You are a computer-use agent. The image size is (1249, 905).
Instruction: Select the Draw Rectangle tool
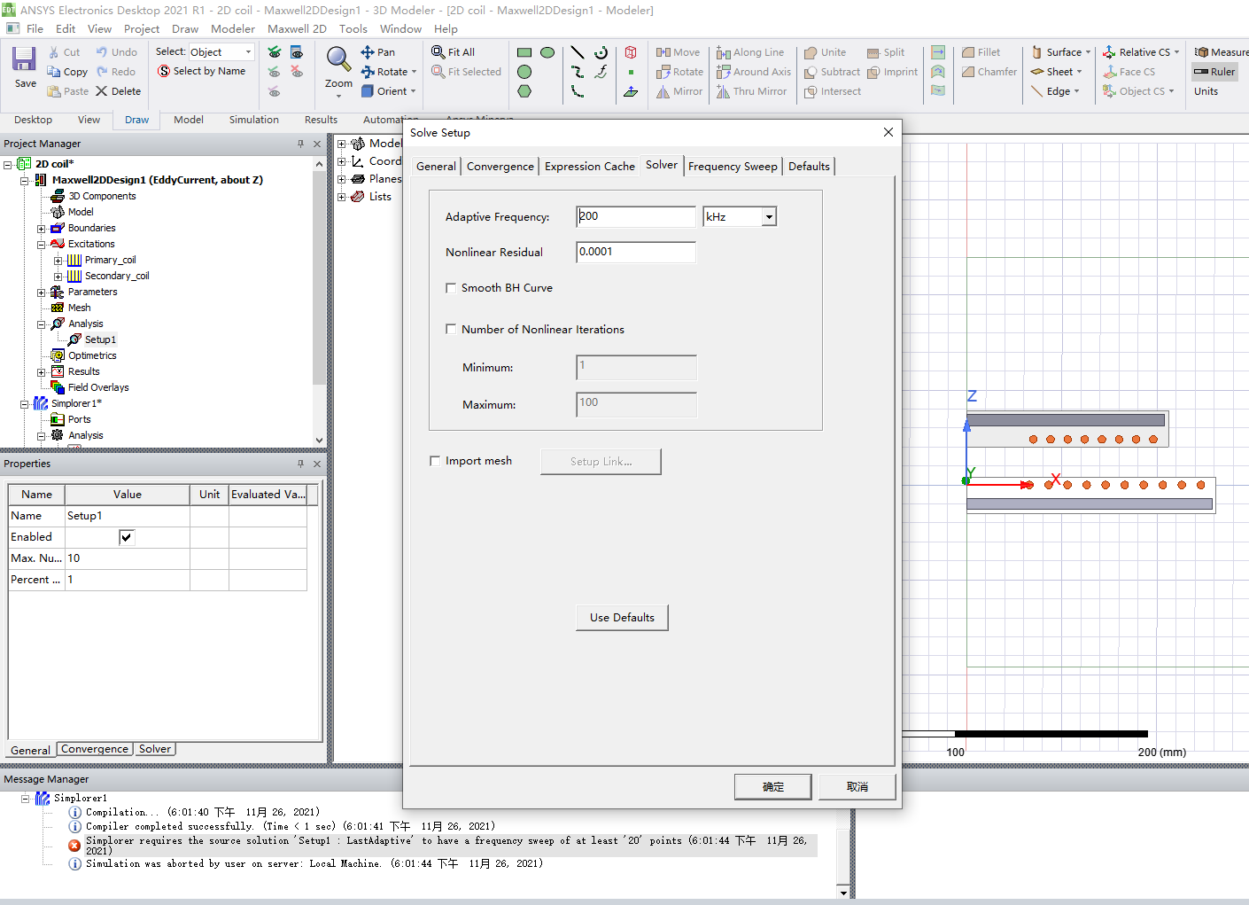[524, 52]
